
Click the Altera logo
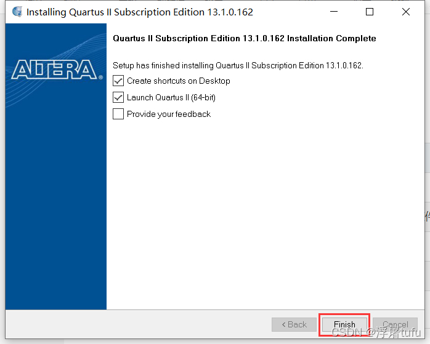(57, 70)
